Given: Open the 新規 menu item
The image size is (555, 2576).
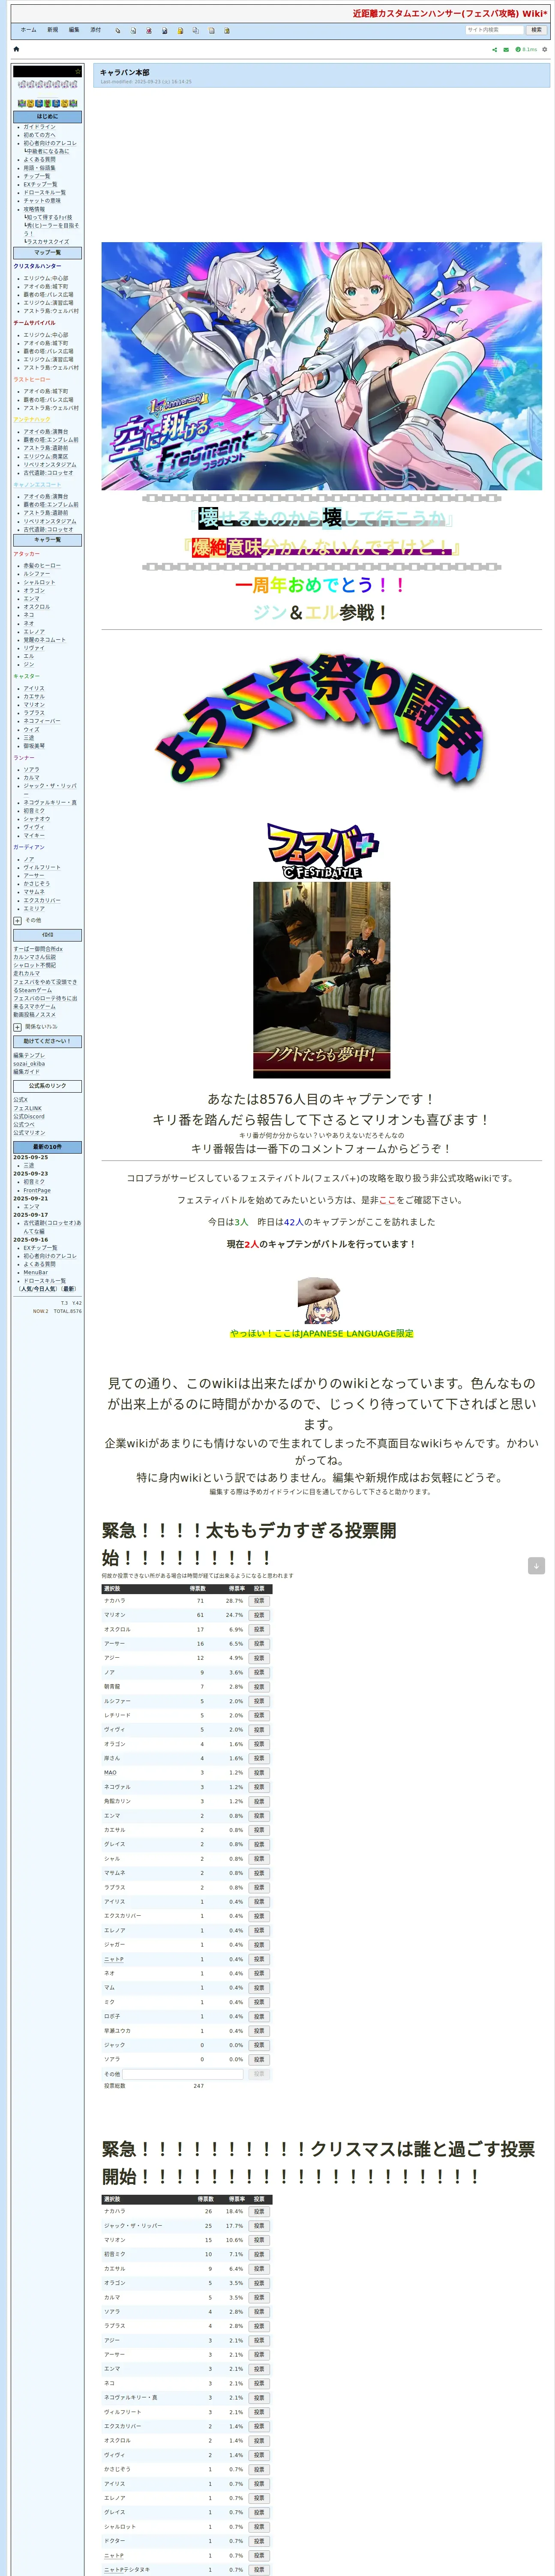Looking at the screenshot, I should (52, 30).
